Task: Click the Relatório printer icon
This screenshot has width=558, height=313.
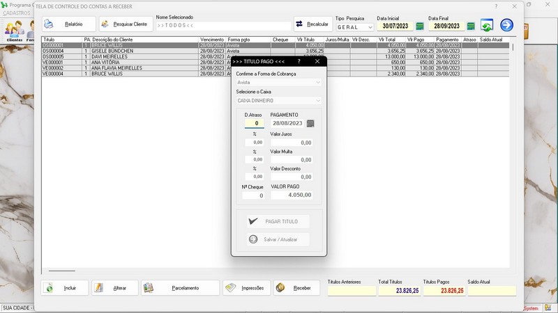Action: pyautogui.click(x=48, y=24)
